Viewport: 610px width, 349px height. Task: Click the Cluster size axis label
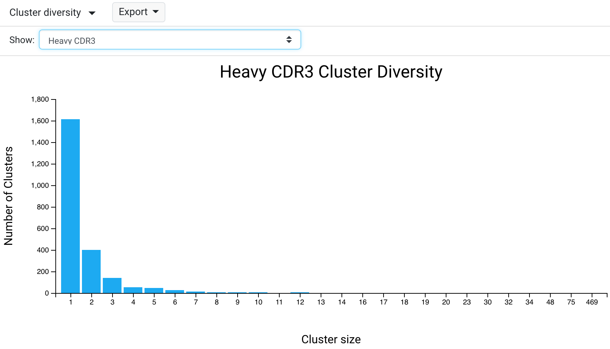coord(331,339)
